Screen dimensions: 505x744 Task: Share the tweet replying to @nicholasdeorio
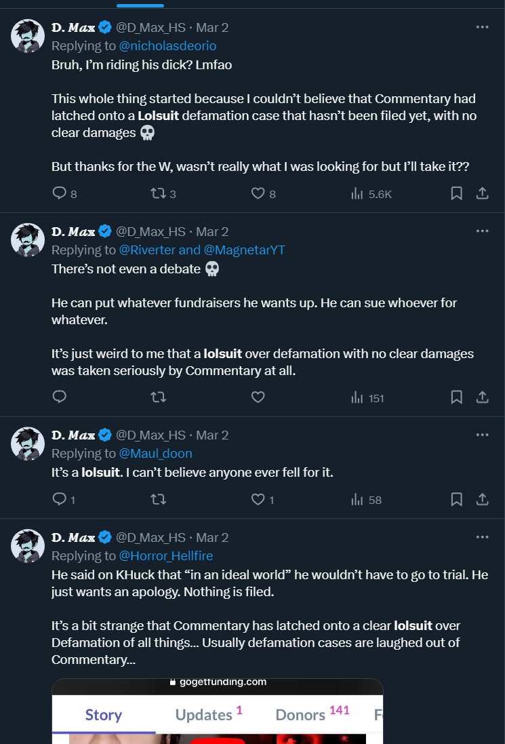(x=482, y=193)
